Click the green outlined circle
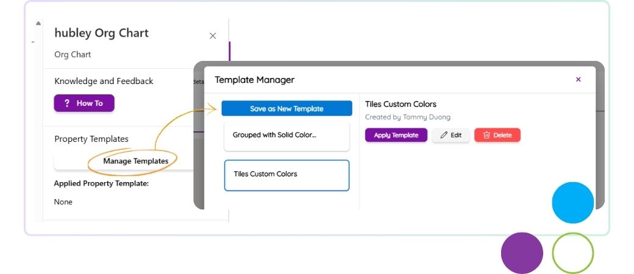This screenshot has width=634, height=274. click(x=573, y=253)
